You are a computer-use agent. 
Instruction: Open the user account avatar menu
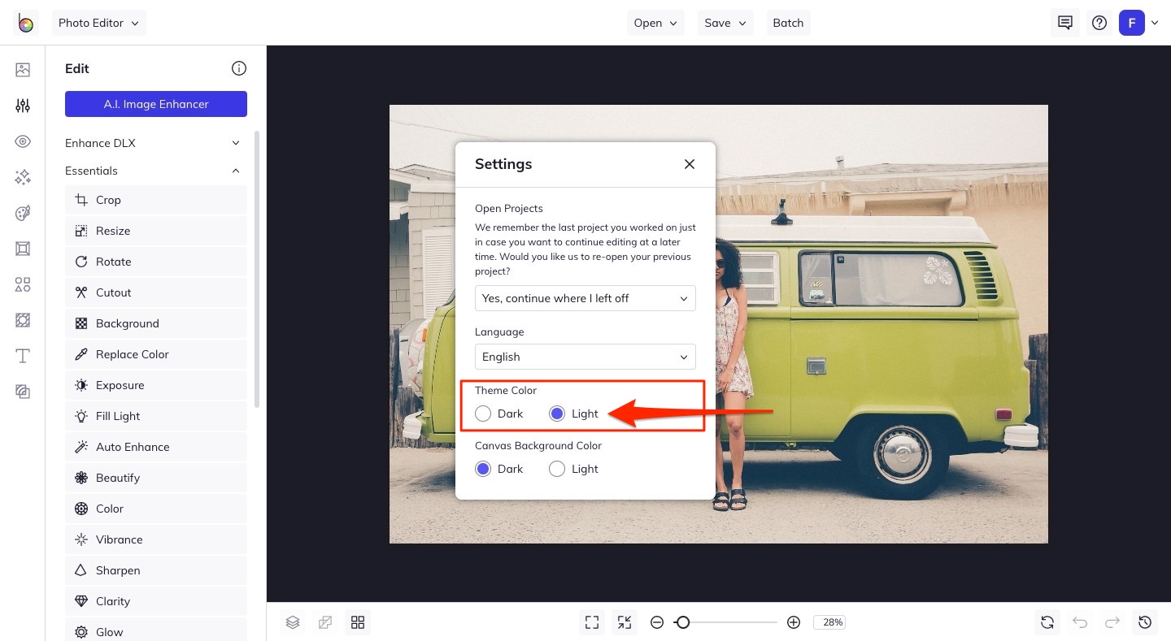[x=1132, y=23]
